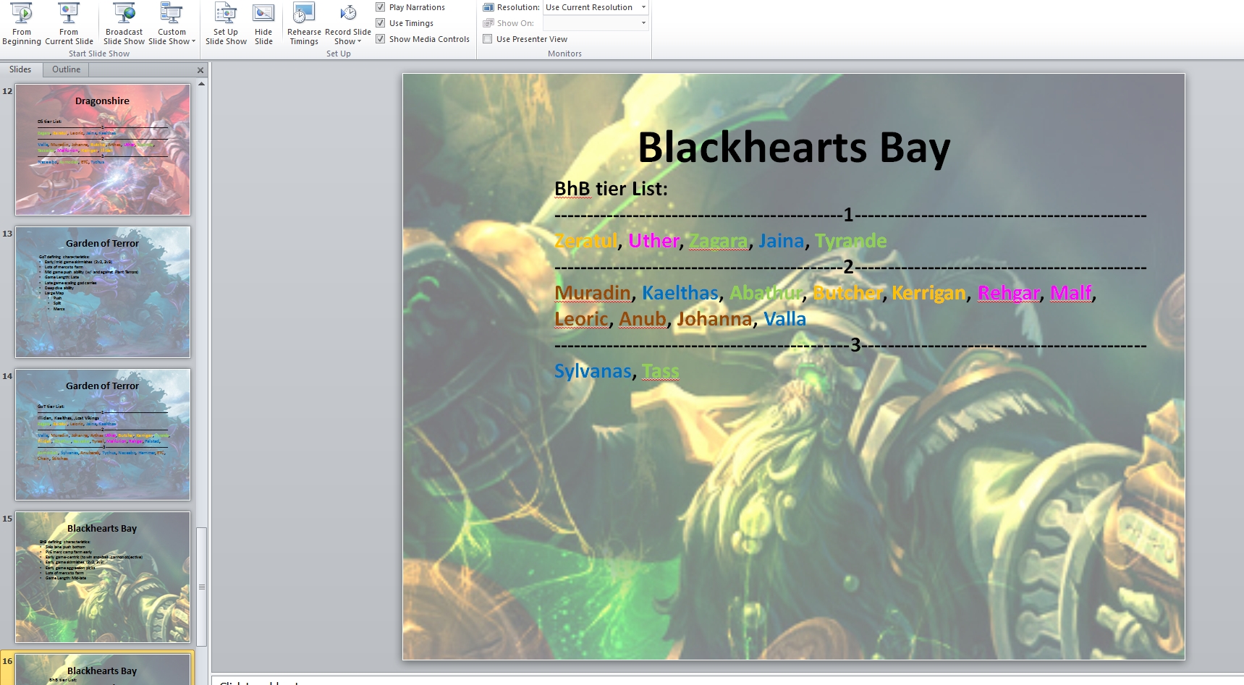Click the word 'Zeratul' on the slide
The image size is (1244, 685).
pos(586,241)
